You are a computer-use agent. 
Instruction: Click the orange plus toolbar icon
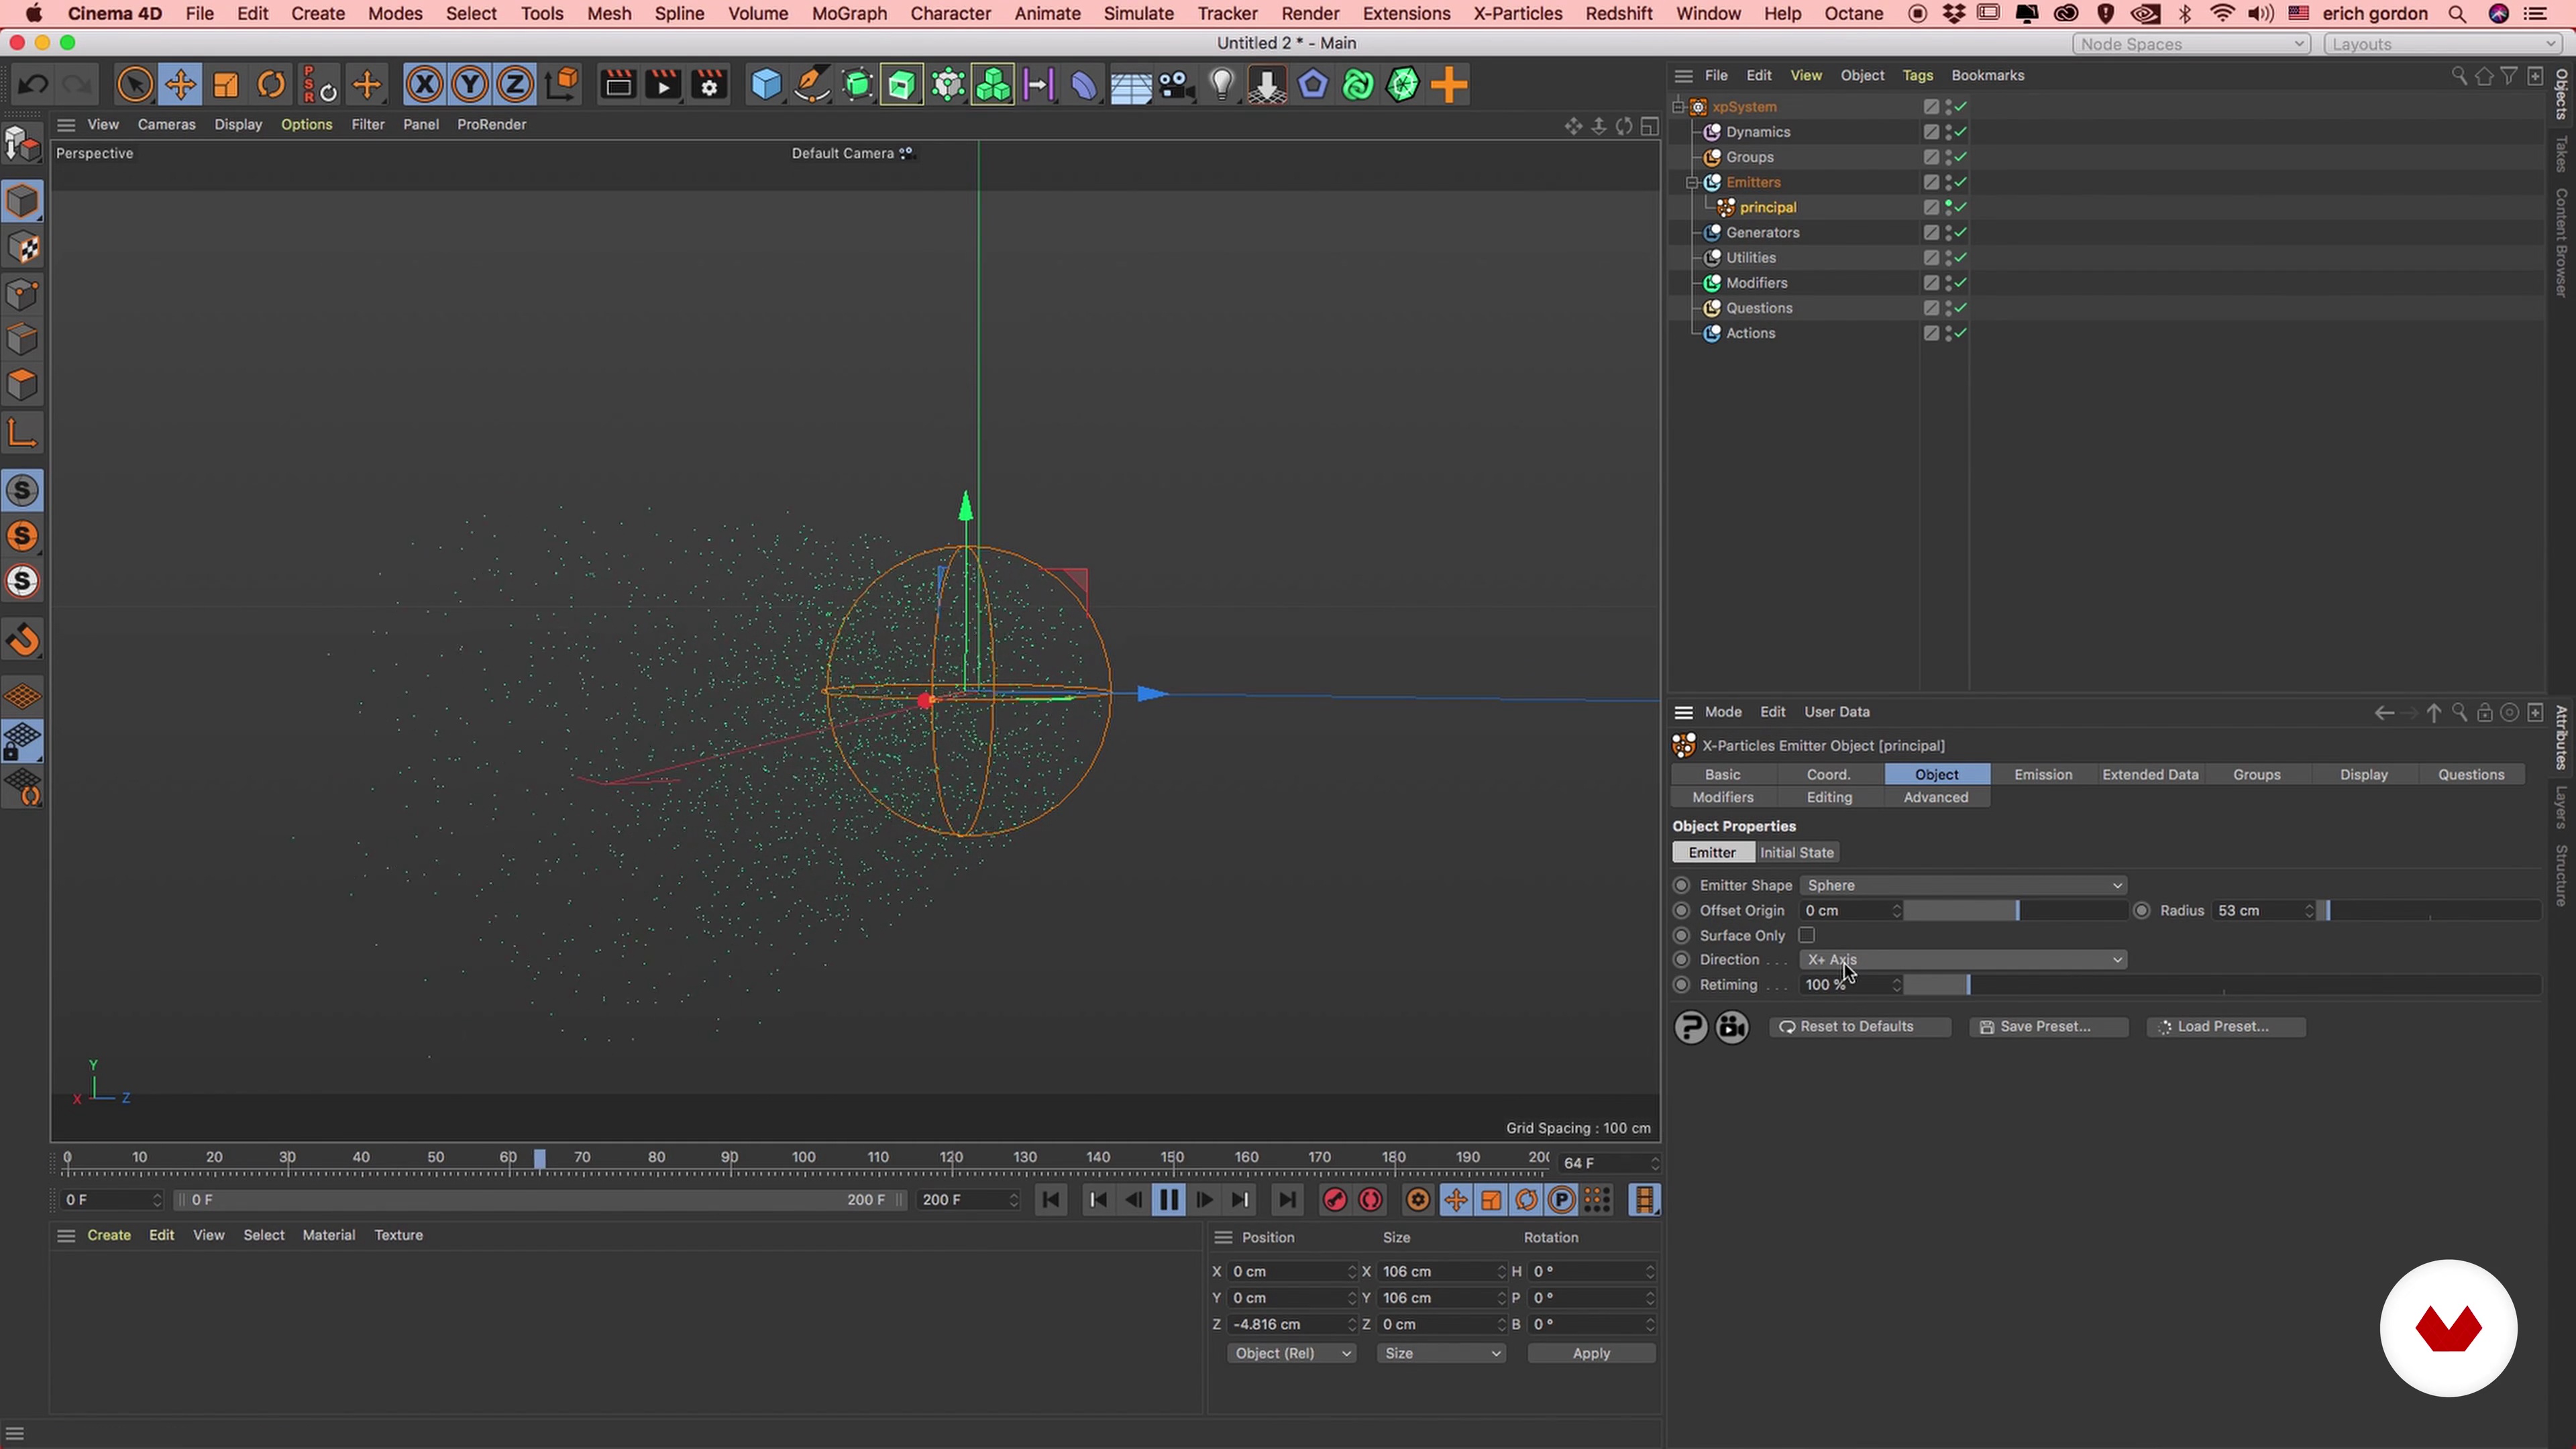(x=1448, y=85)
